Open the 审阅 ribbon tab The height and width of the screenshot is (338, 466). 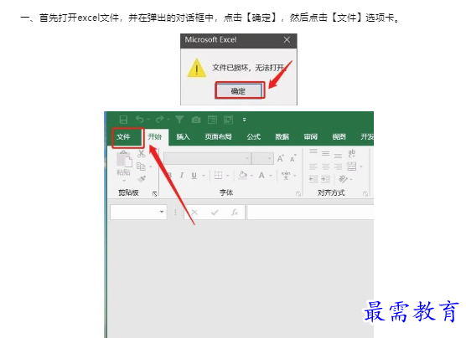click(311, 137)
